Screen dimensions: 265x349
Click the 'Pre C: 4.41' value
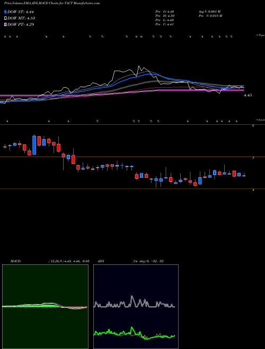(x=165, y=24)
